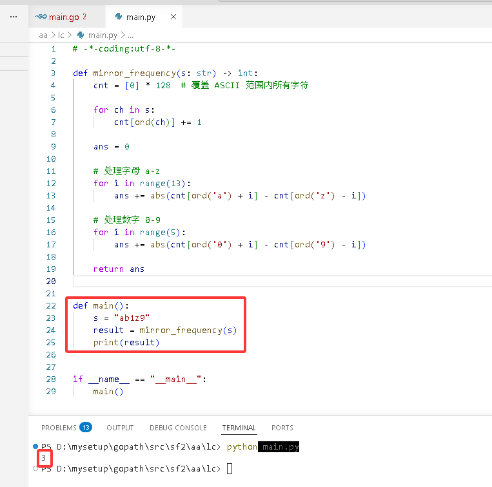492x487 pixels.
Task: Click the terminal prompt input cursor
Action: (x=230, y=469)
